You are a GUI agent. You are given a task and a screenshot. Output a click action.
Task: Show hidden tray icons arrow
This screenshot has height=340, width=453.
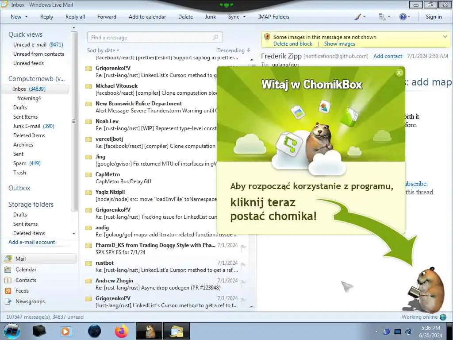(376, 332)
